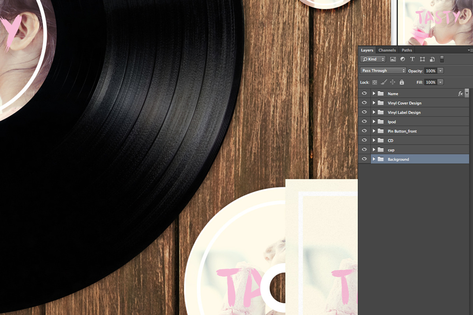
Task: Open Layers panel flyout menu icon
Action: pos(470,50)
